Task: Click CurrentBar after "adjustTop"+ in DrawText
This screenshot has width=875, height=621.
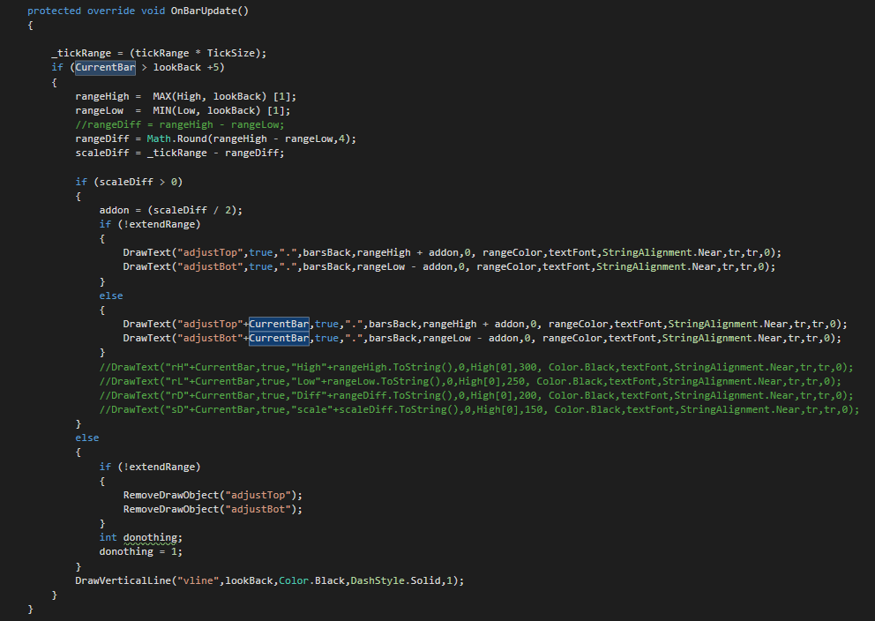Action: [279, 324]
